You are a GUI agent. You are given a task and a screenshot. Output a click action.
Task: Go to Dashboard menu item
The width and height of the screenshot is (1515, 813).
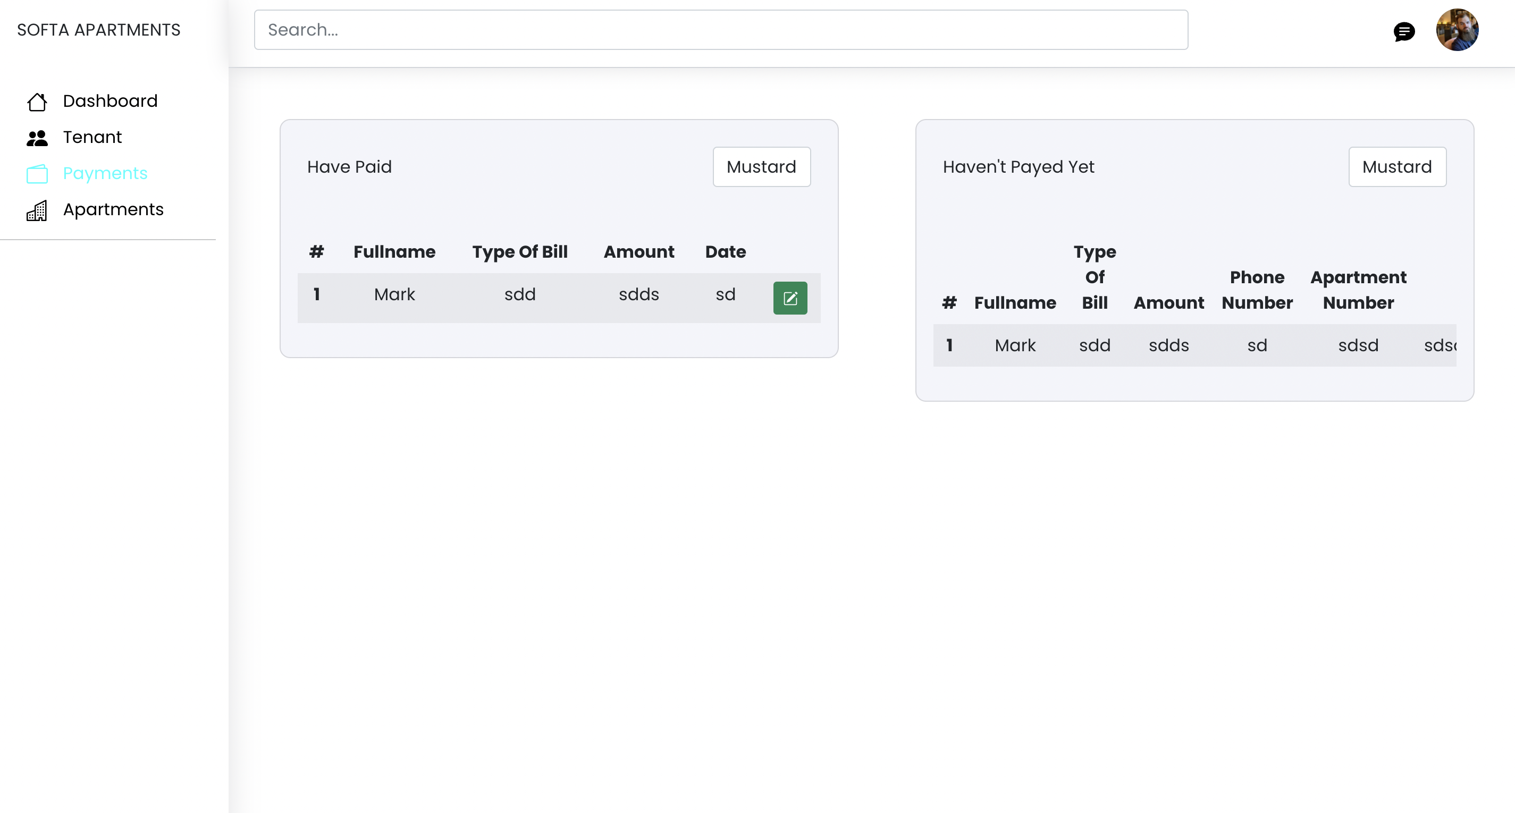click(x=110, y=101)
